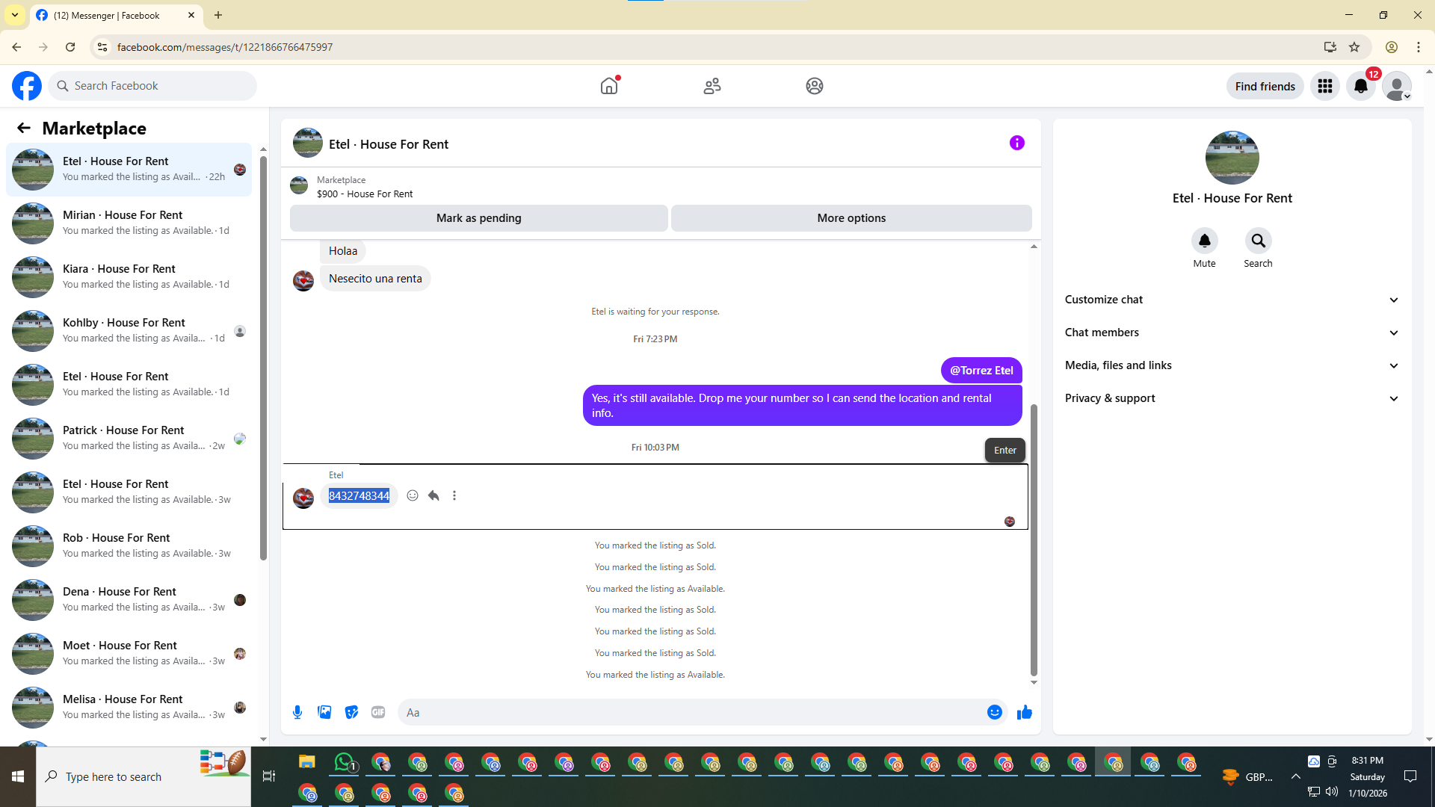Send a thumbs-up like
Viewport: 1435px width, 807px height.
[1024, 712]
